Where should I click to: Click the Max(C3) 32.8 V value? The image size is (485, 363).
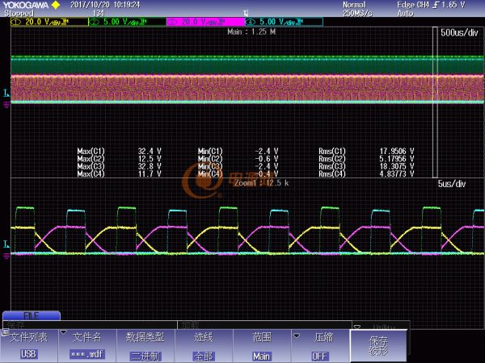pyautogui.click(x=150, y=166)
